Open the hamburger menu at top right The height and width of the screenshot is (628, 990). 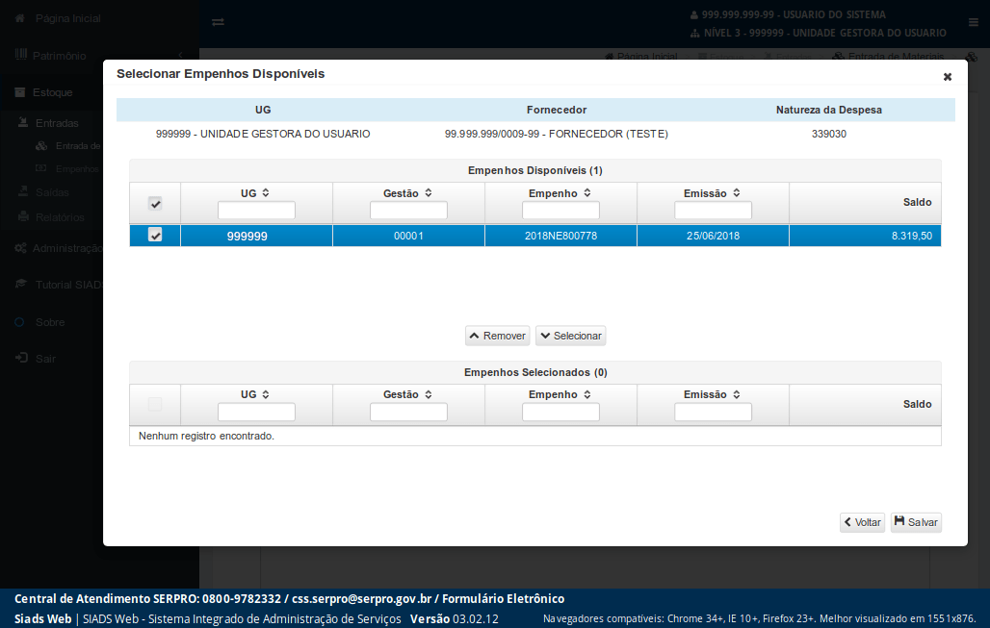973,22
